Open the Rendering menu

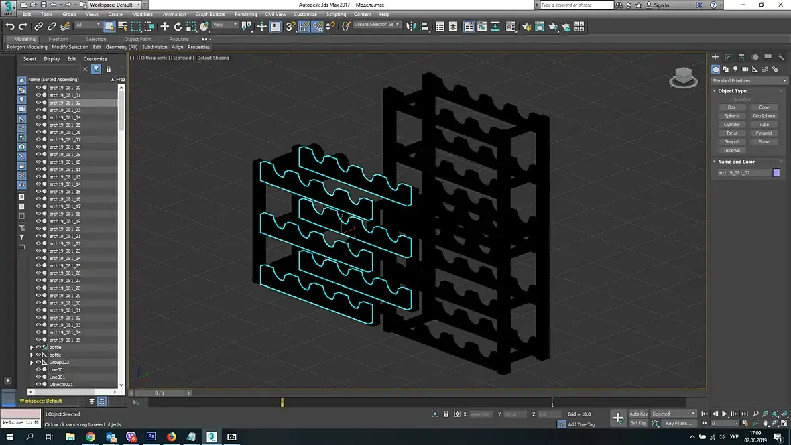pyautogui.click(x=245, y=14)
